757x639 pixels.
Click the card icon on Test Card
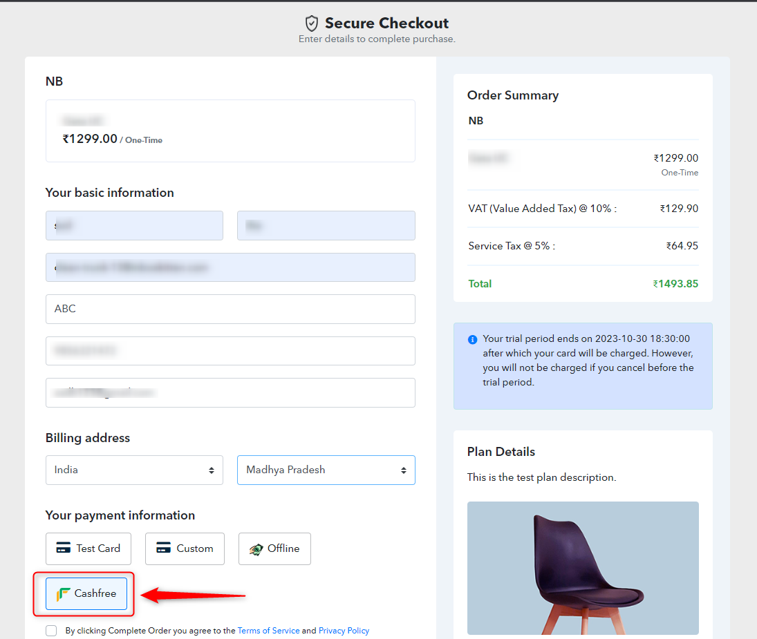click(63, 548)
